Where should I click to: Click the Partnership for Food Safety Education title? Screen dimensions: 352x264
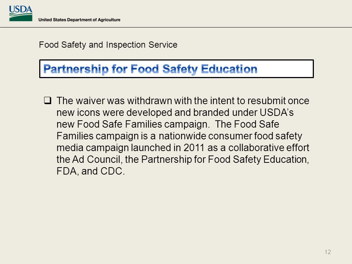(150, 69)
